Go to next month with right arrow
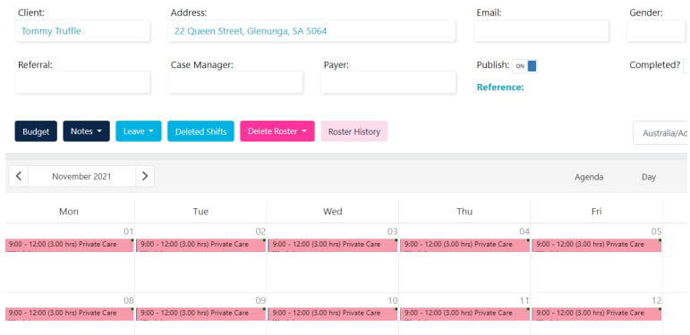690x335 pixels. pos(145,176)
